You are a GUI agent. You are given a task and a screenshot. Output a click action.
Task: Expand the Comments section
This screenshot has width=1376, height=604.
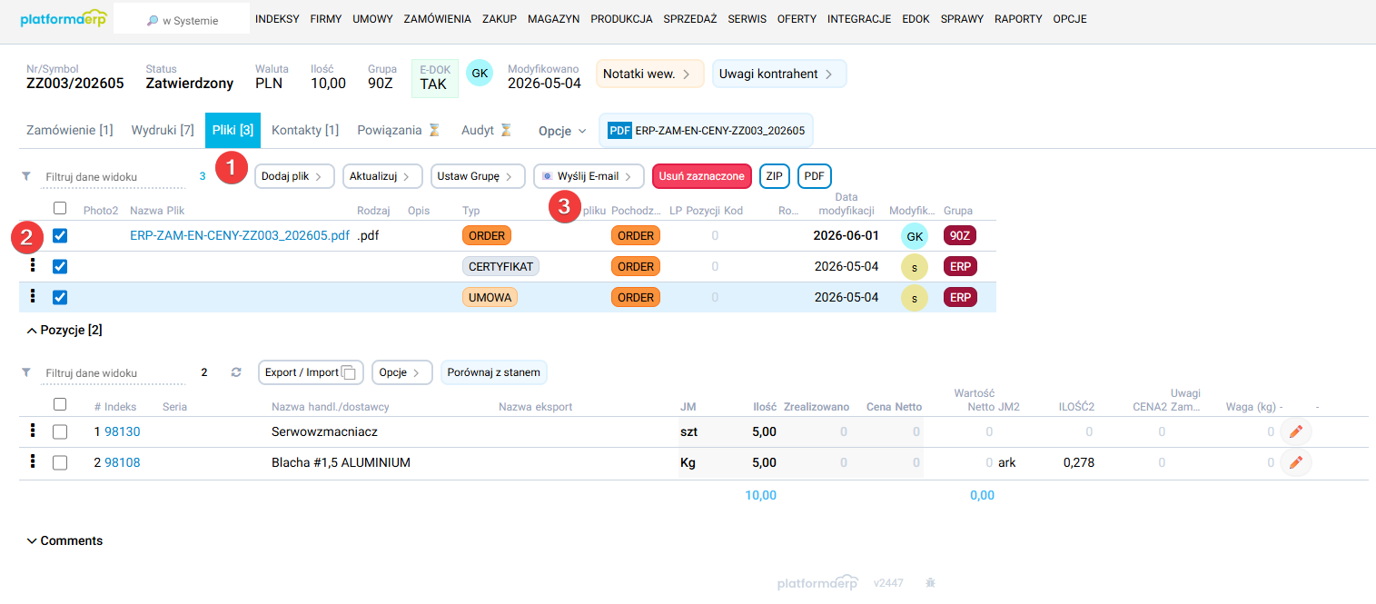coord(64,540)
